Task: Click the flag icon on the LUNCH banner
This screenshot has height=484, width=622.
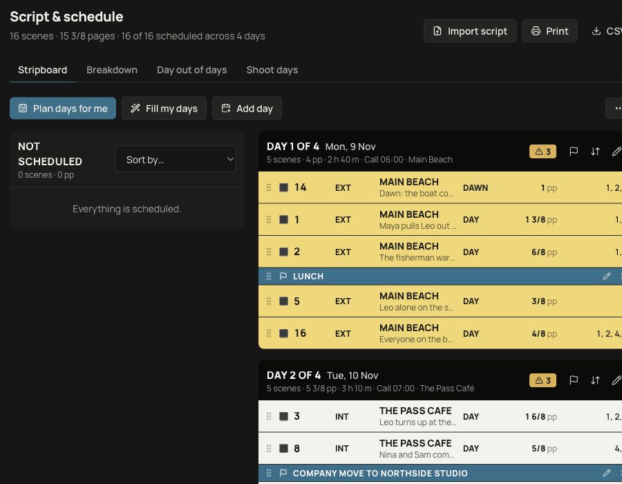Action: click(x=283, y=276)
